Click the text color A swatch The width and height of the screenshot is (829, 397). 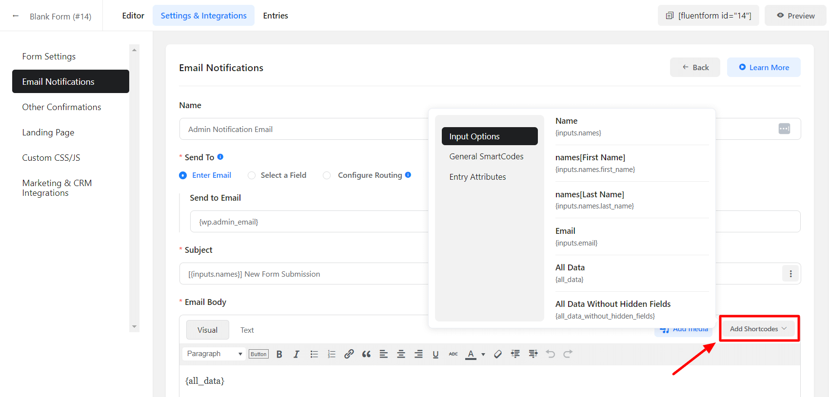coord(471,354)
